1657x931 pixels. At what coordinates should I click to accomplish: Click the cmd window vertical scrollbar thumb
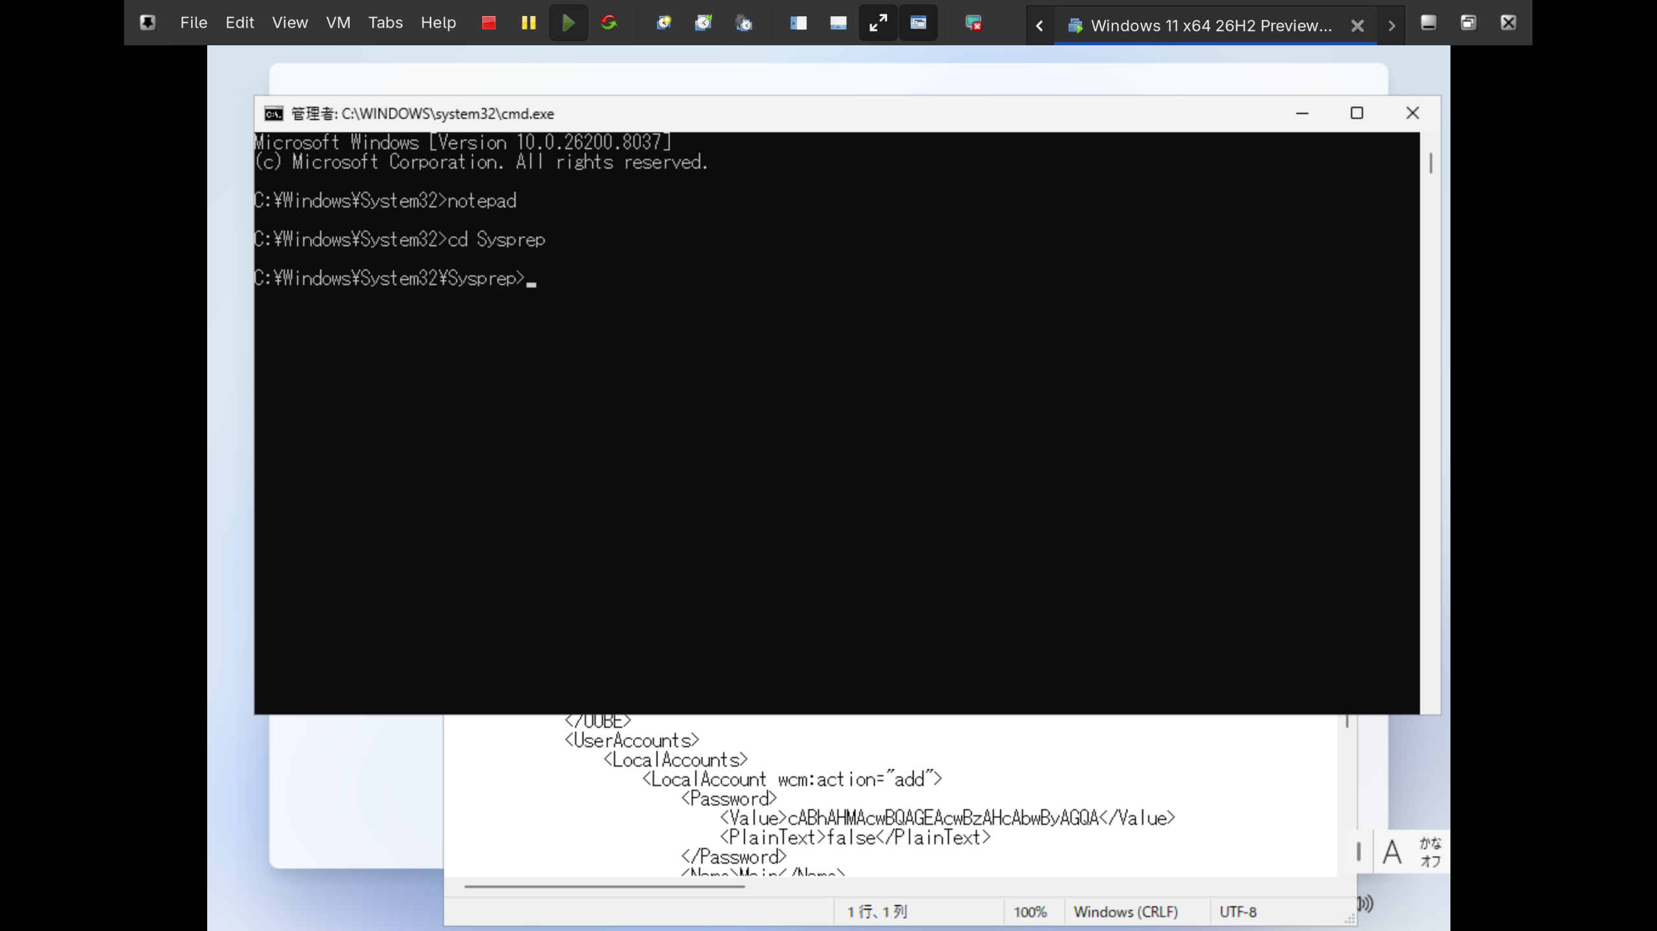coord(1430,163)
